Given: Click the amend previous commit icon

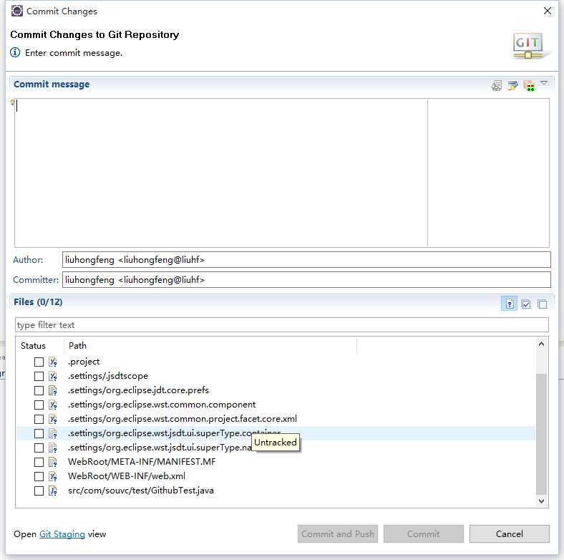Looking at the screenshot, I should (497, 86).
